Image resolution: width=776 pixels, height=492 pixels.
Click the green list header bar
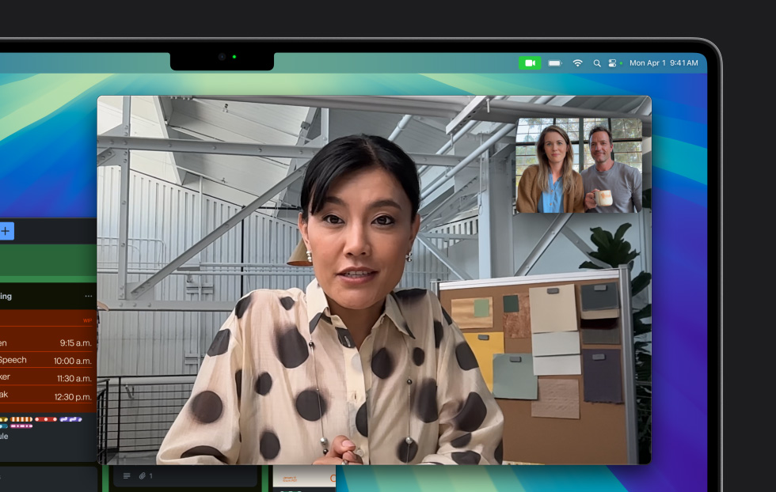point(48,261)
